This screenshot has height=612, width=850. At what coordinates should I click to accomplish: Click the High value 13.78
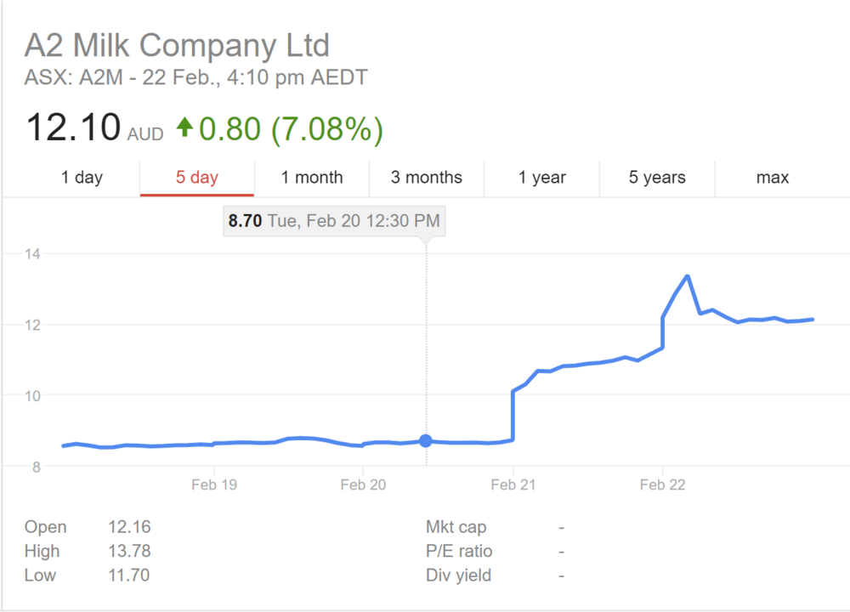129,551
